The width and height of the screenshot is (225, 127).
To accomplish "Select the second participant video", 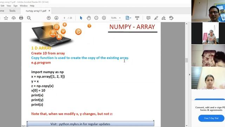I will pos(208,33).
